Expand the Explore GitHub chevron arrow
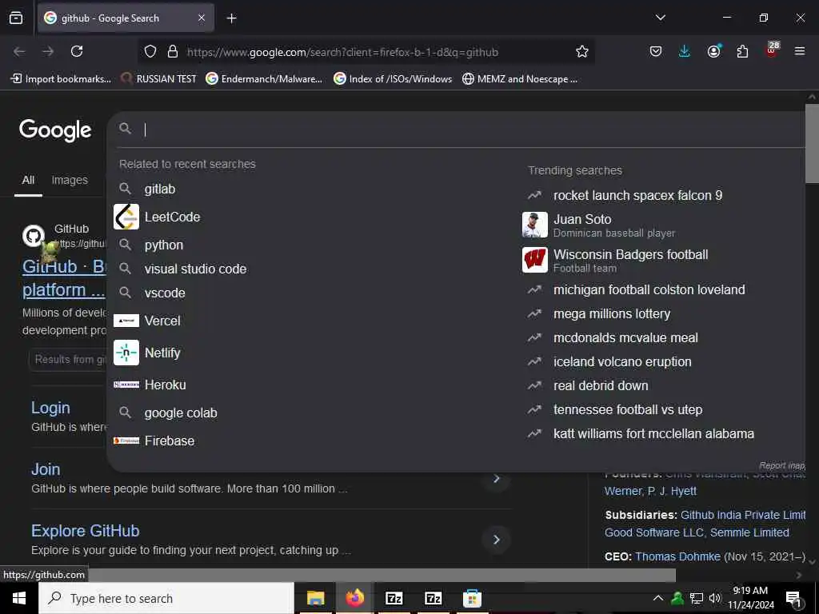The height and width of the screenshot is (614, 819). pyautogui.click(x=496, y=540)
